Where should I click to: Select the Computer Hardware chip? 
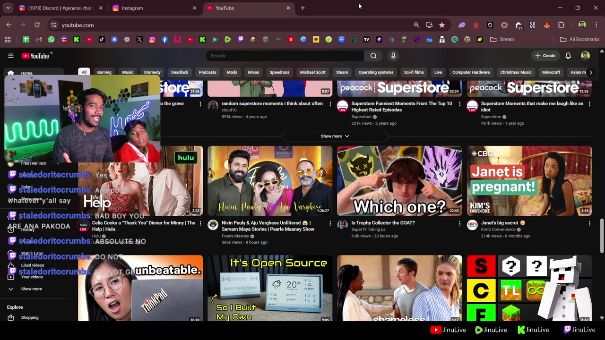click(x=471, y=72)
